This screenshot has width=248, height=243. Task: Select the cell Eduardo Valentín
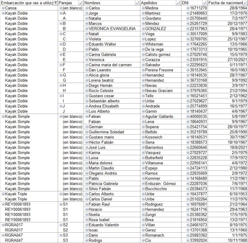point(112,225)
